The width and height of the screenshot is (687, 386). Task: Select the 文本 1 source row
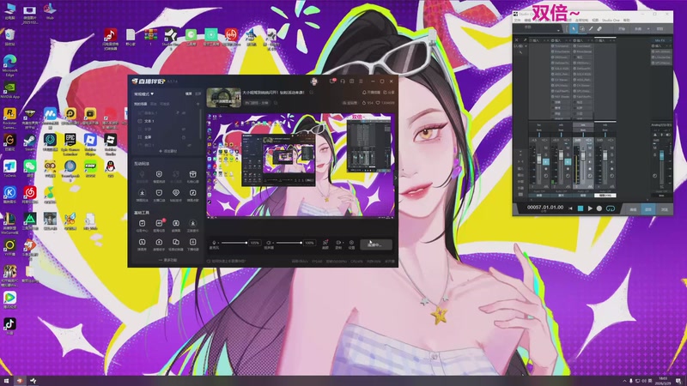coord(167,121)
